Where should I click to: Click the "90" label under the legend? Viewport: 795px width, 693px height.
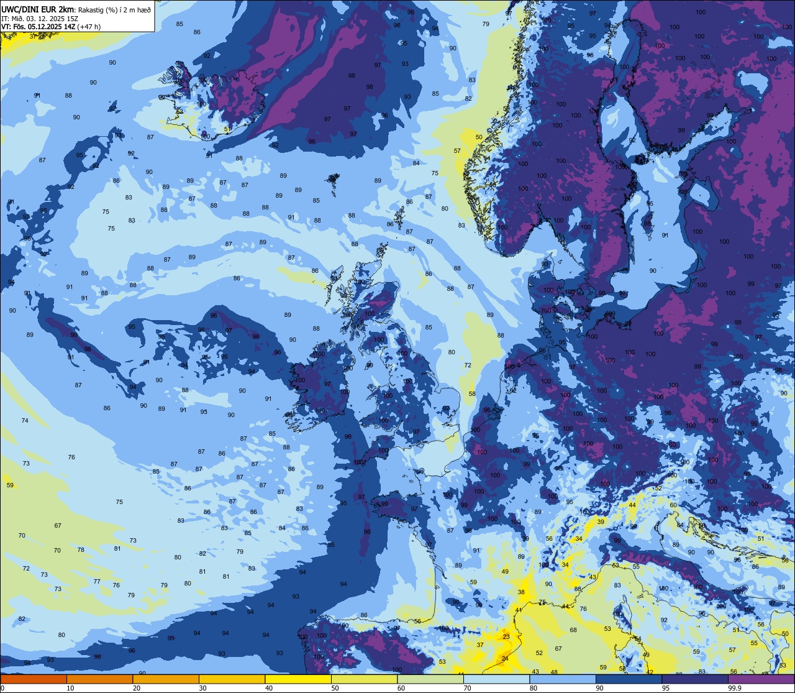tap(599, 688)
